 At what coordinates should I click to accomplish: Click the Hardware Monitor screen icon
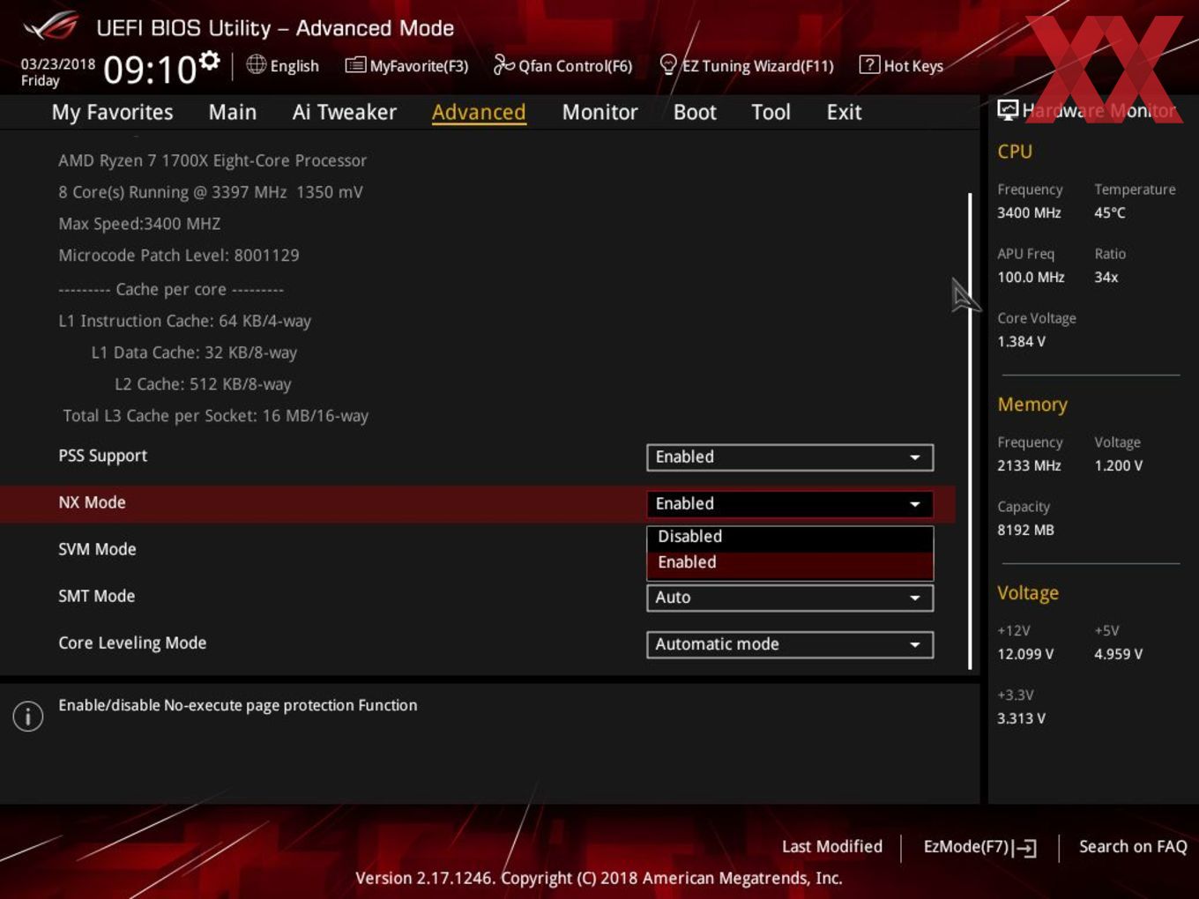tap(1008, 109)
